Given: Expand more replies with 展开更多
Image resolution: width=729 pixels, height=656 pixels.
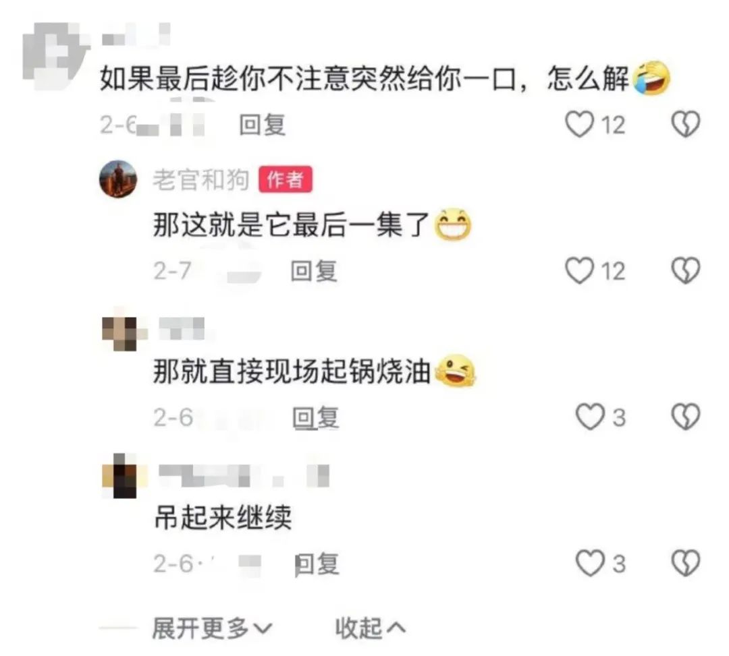Looking at the screenshot, I should (212, 628).
